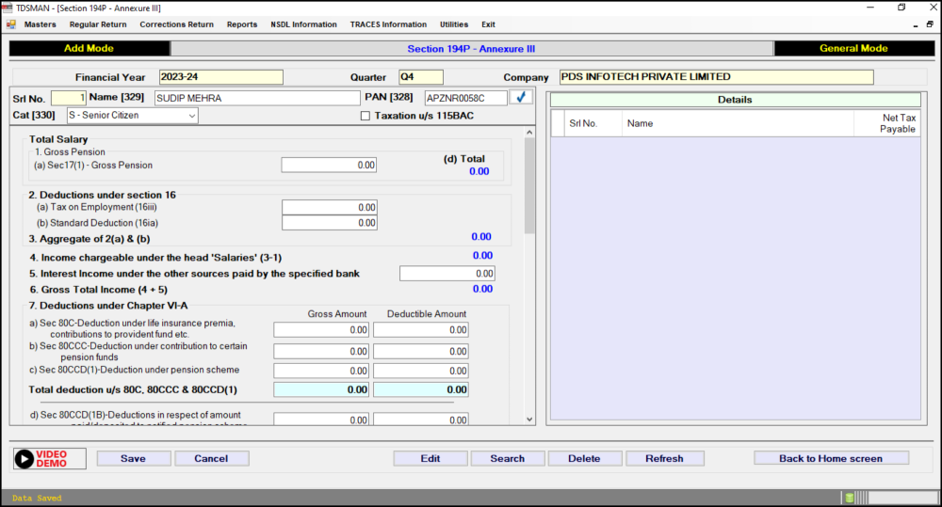Click the blue checkmark beside the PAN field

coord(520,97)
